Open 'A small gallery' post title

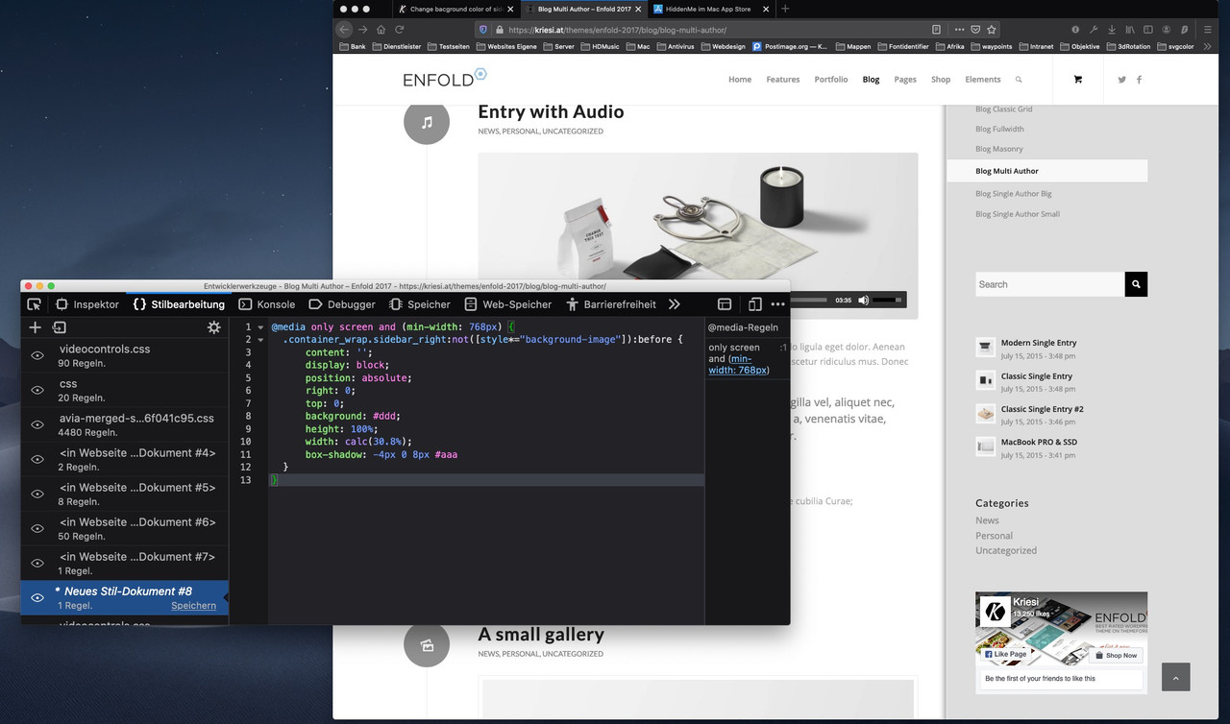tap(541, 635)
